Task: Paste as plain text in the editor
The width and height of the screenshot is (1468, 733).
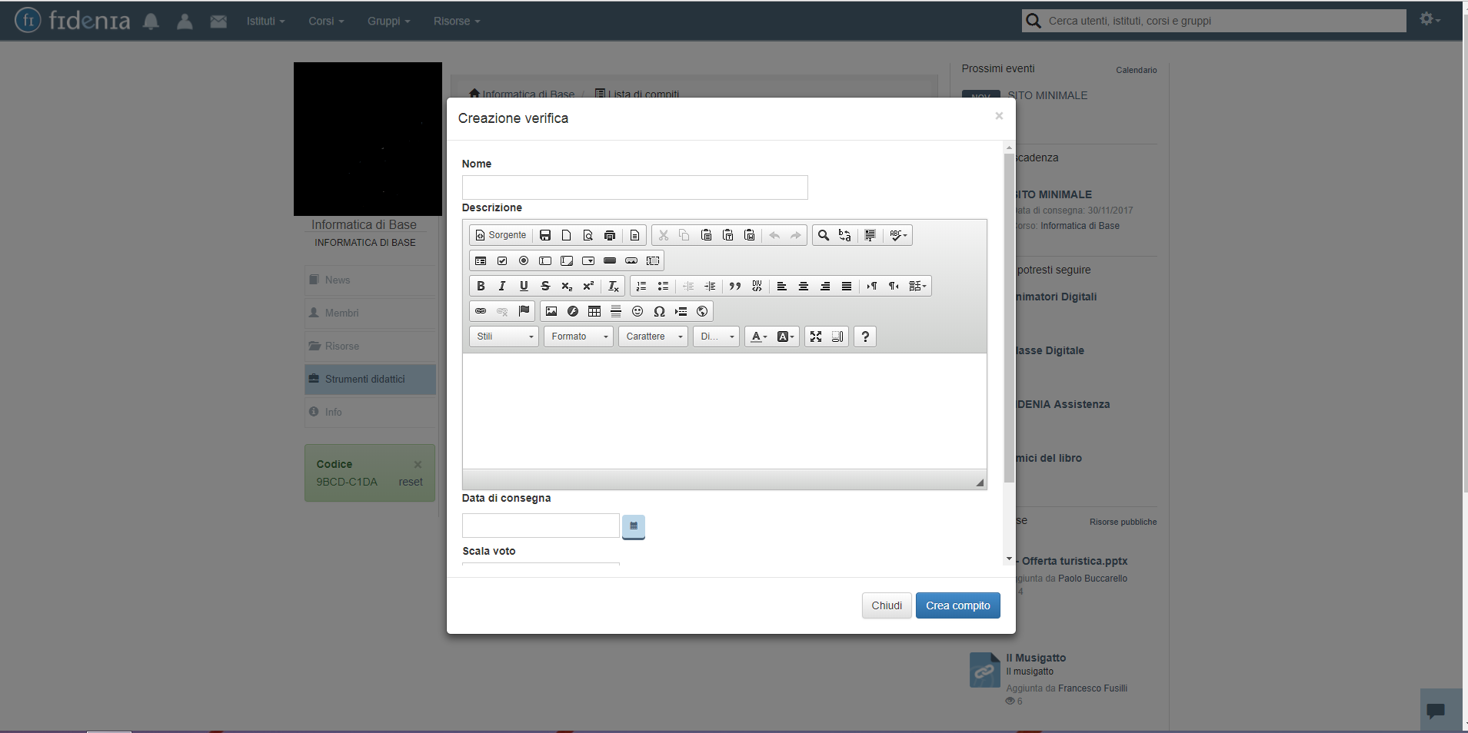Action: (x=728, y=235)
